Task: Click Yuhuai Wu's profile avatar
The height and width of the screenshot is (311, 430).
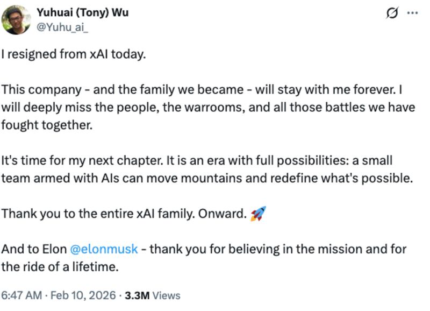Action: 16,20
